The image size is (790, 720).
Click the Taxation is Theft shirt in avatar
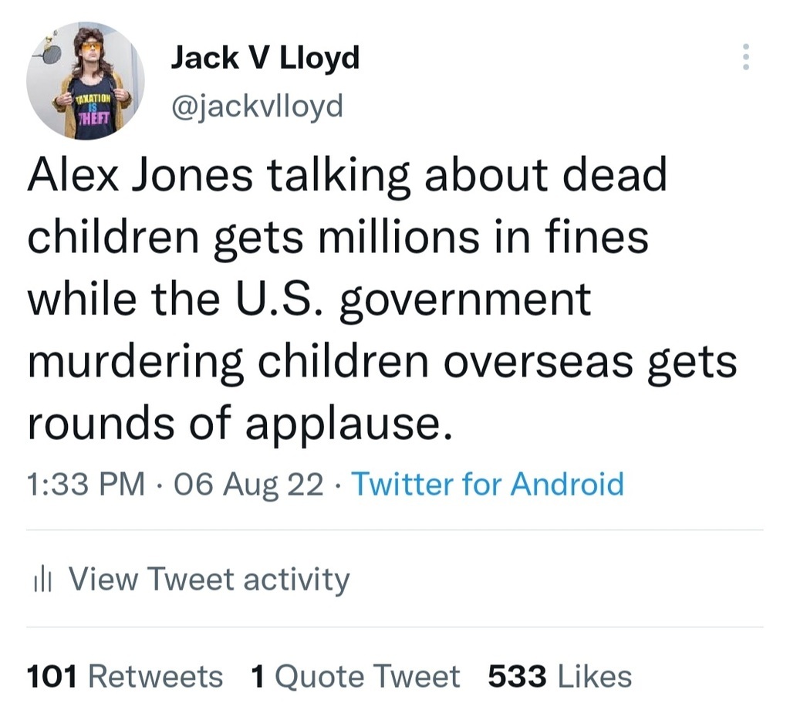tap(94, 110)
